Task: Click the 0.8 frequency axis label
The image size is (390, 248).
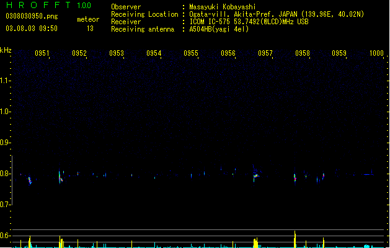Action: click(x=5, y=174)
